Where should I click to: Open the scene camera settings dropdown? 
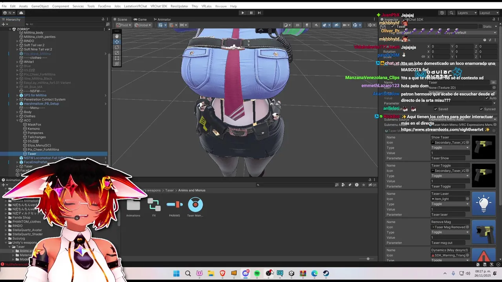346,25
